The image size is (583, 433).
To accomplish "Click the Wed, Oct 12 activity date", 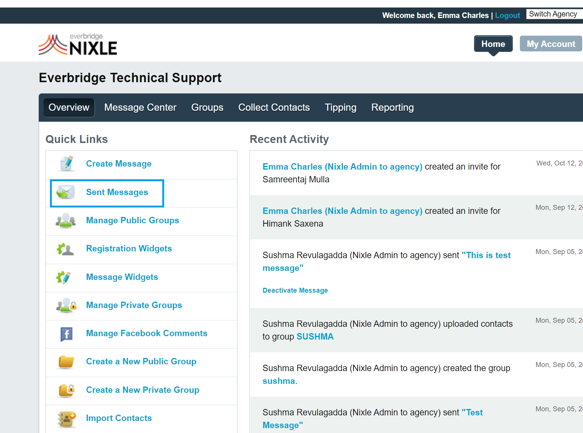I will tap(559, 163).
